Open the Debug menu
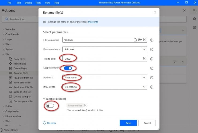This screenshot has height=133, width=198. point(28,3)
